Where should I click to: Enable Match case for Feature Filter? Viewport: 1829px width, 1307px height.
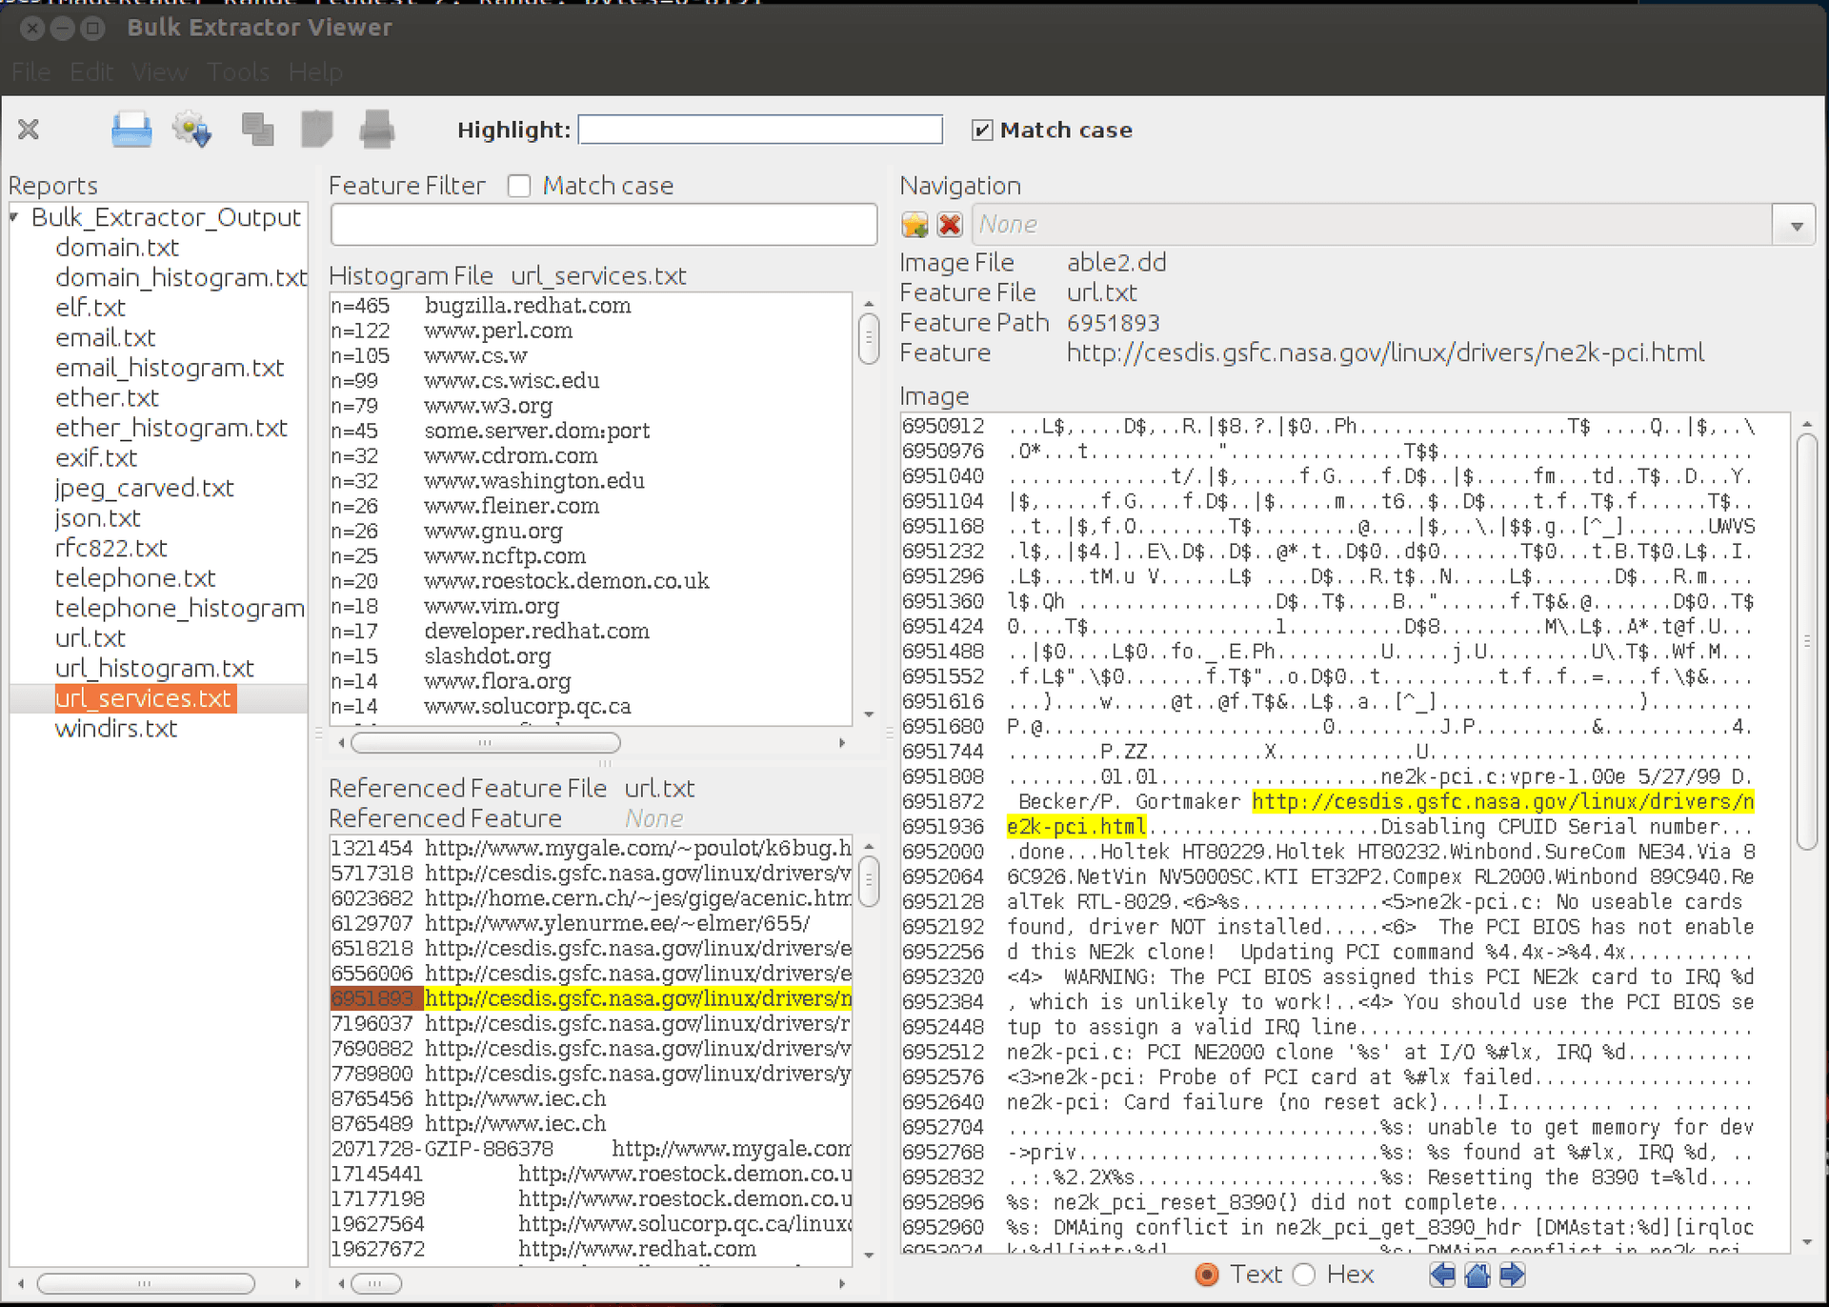coord(519,186)
